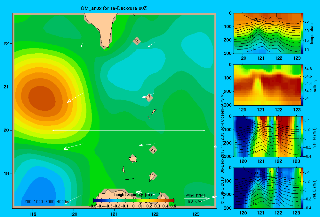Click the wind stress reference arrow in legend
This screenshot has width=320, height=217.
tap(197, 199)
